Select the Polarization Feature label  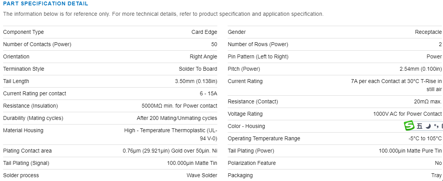tap(251, 163)
